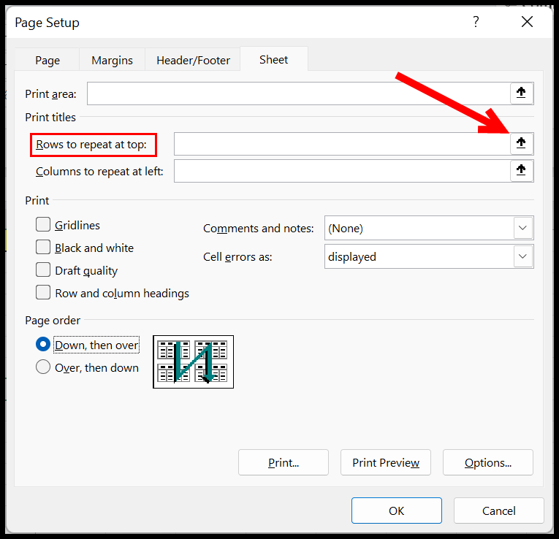Viewport: 559px width, 539px height.
Task: Click the Columns to repeat at left range selector icon
Action: 521,171
